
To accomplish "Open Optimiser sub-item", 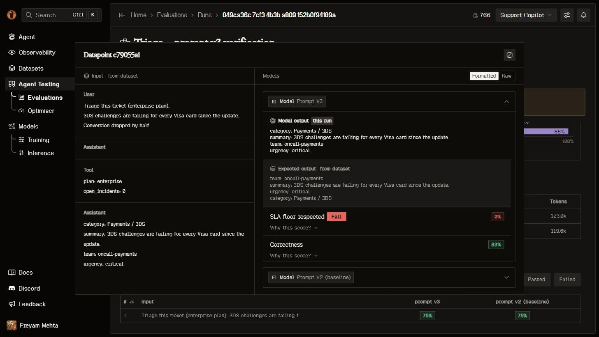I will point(41,111).
